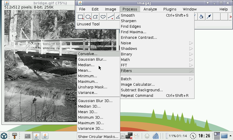The image size is (233, 140).
Task: Expand the FFT submenu
Action: (157, 65)
